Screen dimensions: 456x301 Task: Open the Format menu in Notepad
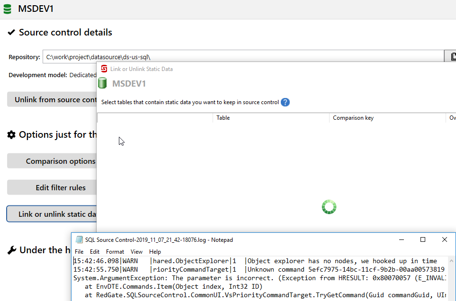(x=115, y=252)
